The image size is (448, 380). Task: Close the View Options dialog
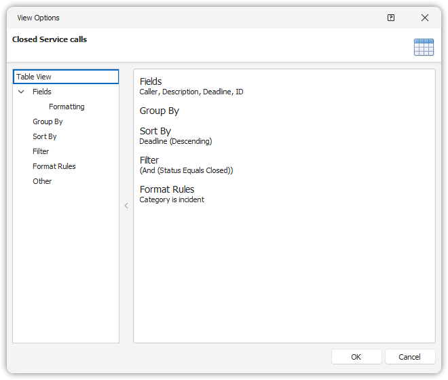pyautogui.click(x=425, y=18)
